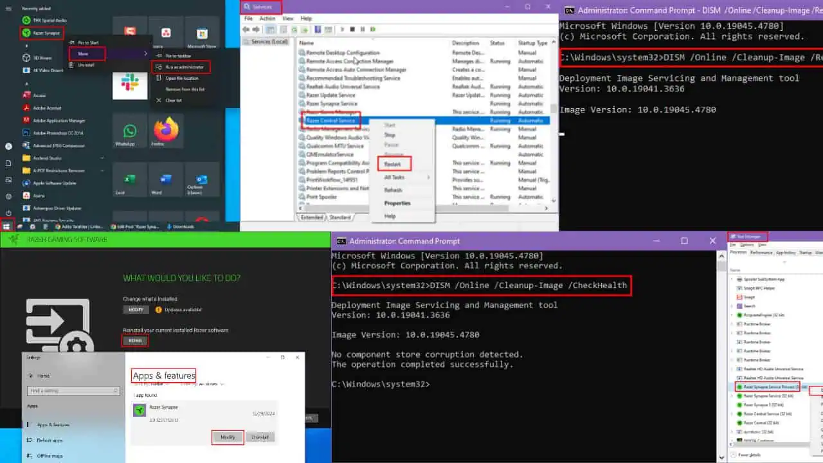Click REPAIR button in Razer installer
This screenshot has height=463, width=823.
point(135,340)
